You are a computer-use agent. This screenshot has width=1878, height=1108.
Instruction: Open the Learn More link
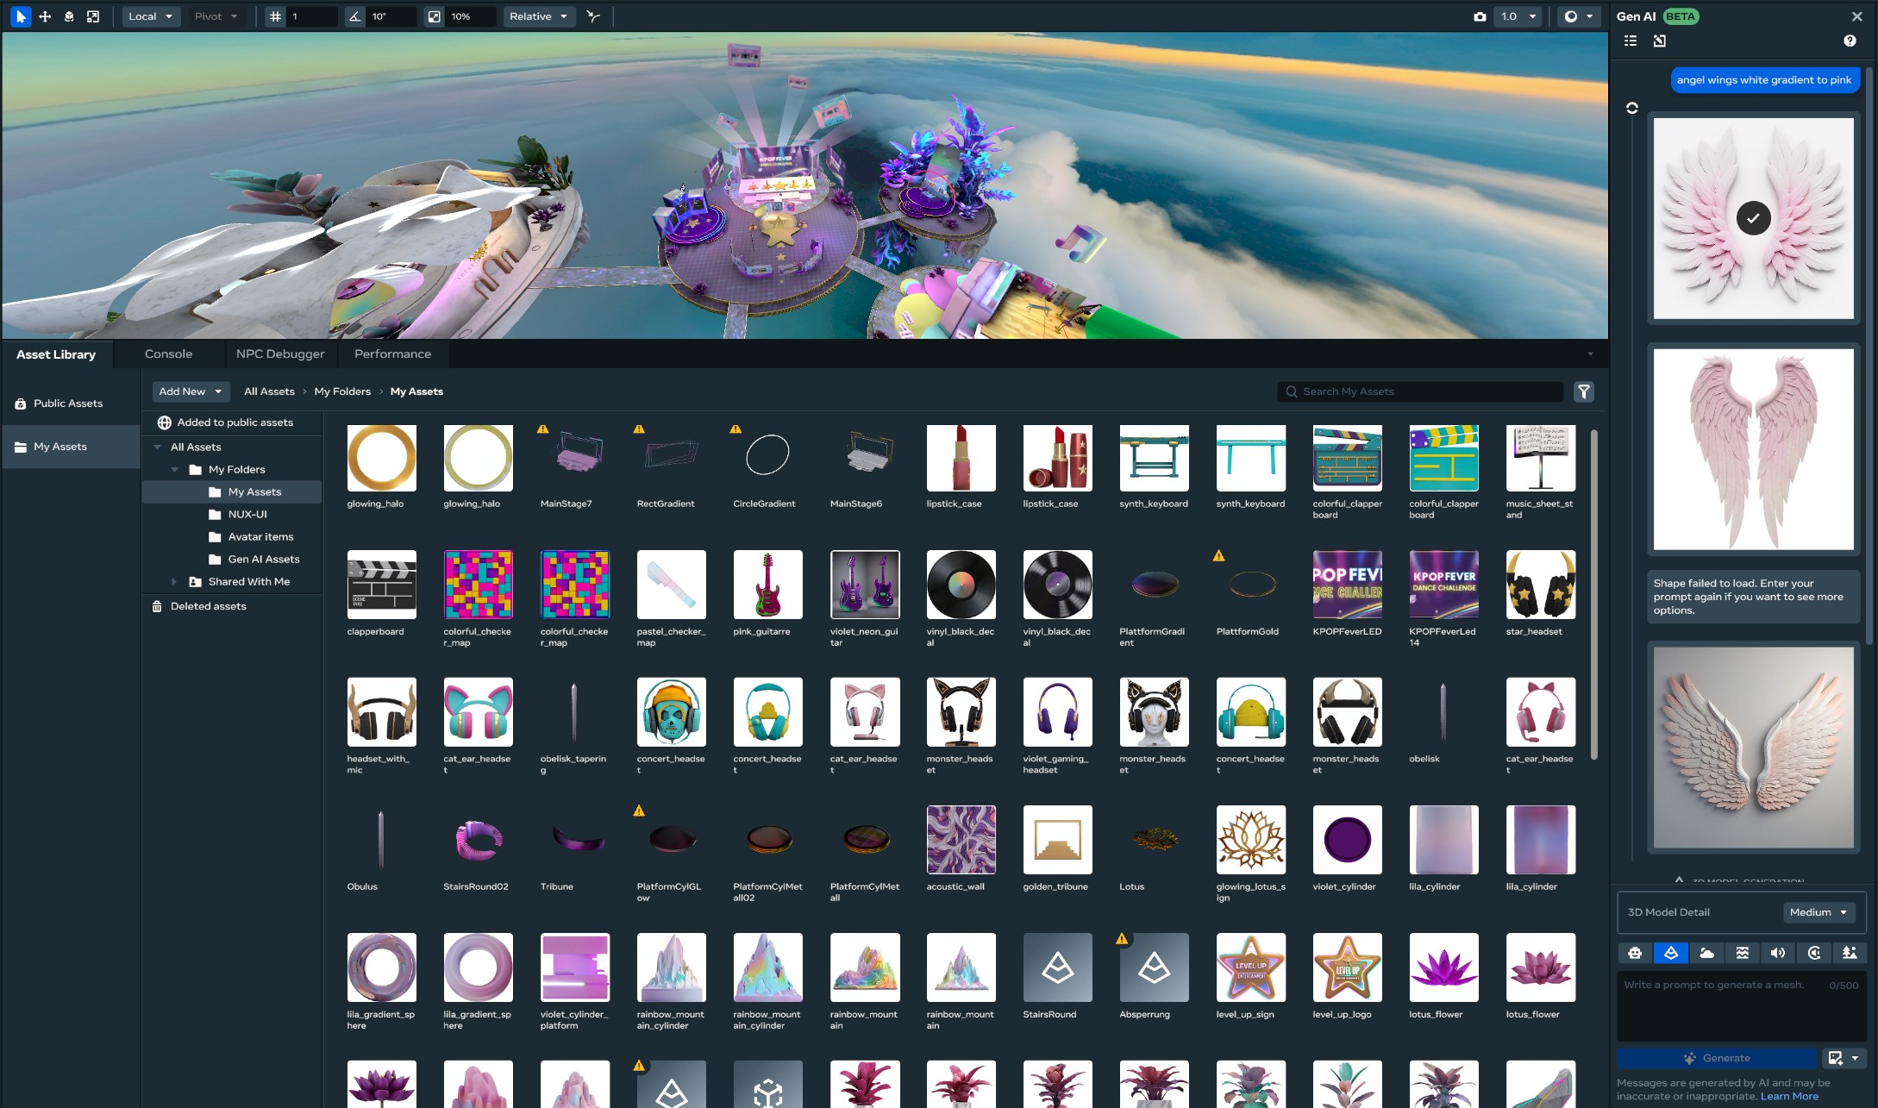tap(1789, 1096)
